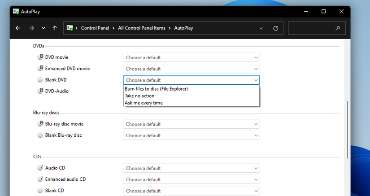Select Ask me every time option
The image size is (370, 196).
pos(144,103)
